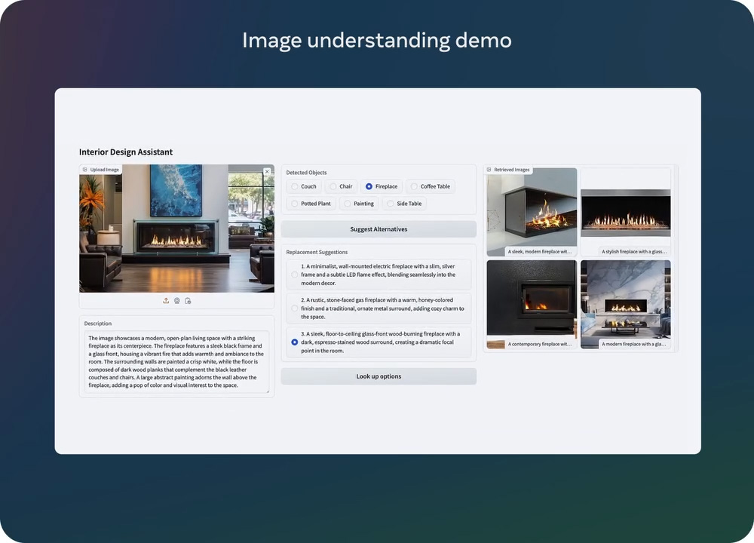754x543 pixels.
Task: Select the rustic stone-faced gas fireplace suggestion
Action: (295, 308)
